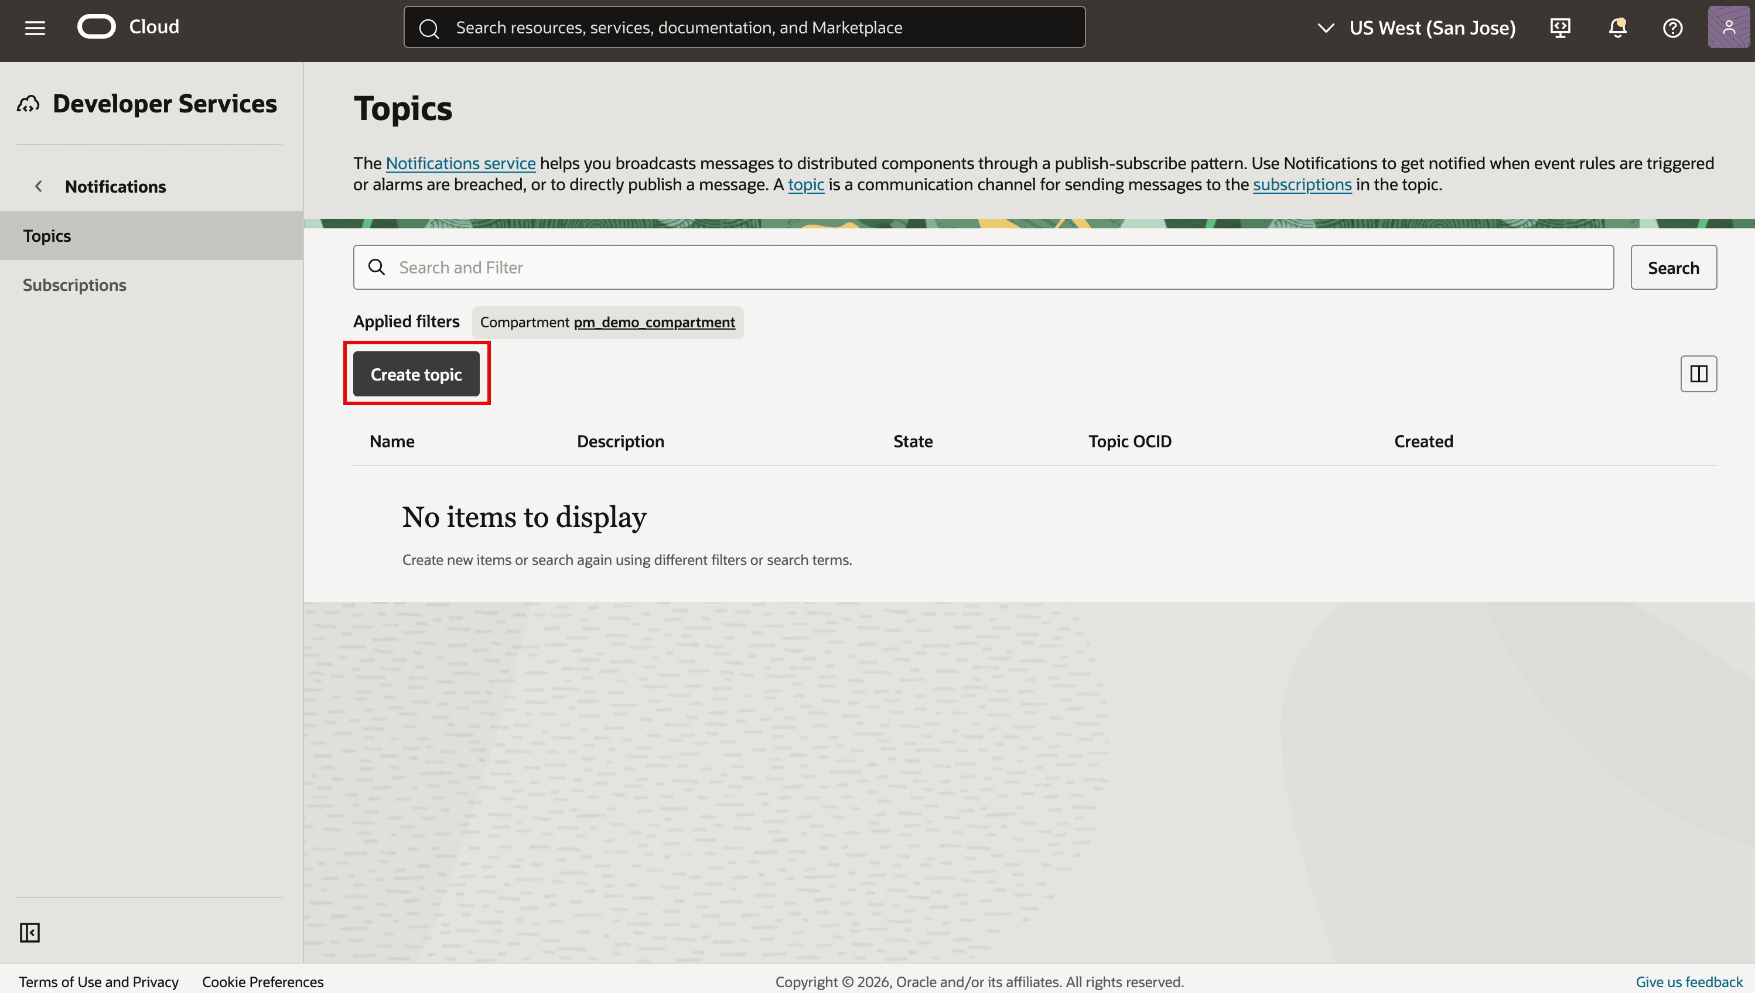Open the Give us feedback link
The height and width of the screenshot is (993, 1755).
[1689, 981]
